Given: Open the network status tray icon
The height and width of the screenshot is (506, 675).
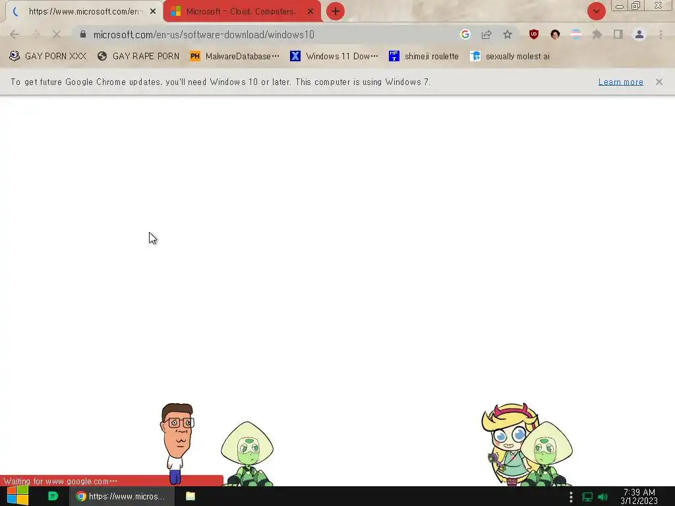Looking at the screenshot, I should point(587,497).
